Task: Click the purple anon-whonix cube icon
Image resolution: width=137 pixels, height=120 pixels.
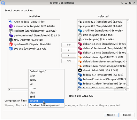Action: [11, 26]
